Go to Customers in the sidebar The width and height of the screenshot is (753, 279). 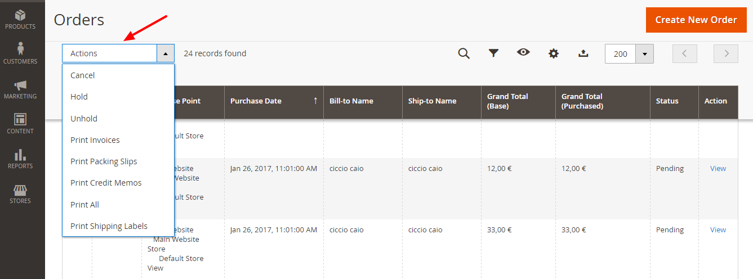pyautogui.click(x=20, y=53)
